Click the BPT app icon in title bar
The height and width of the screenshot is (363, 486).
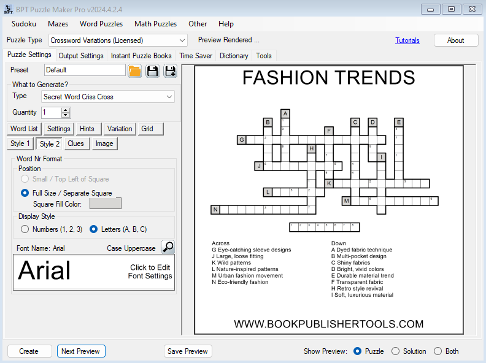9,9
